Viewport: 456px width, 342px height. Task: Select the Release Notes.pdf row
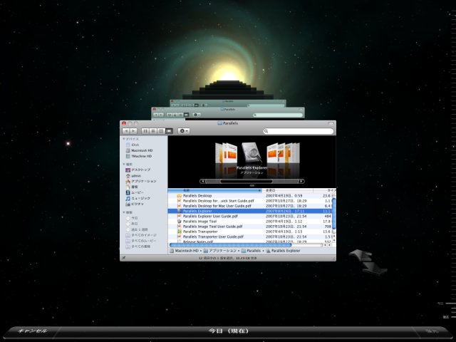tap(250, 242)
